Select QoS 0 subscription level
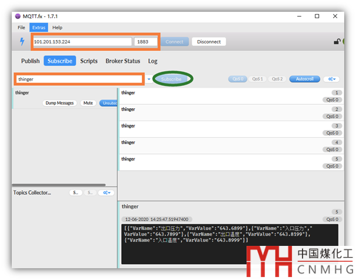 238,79
